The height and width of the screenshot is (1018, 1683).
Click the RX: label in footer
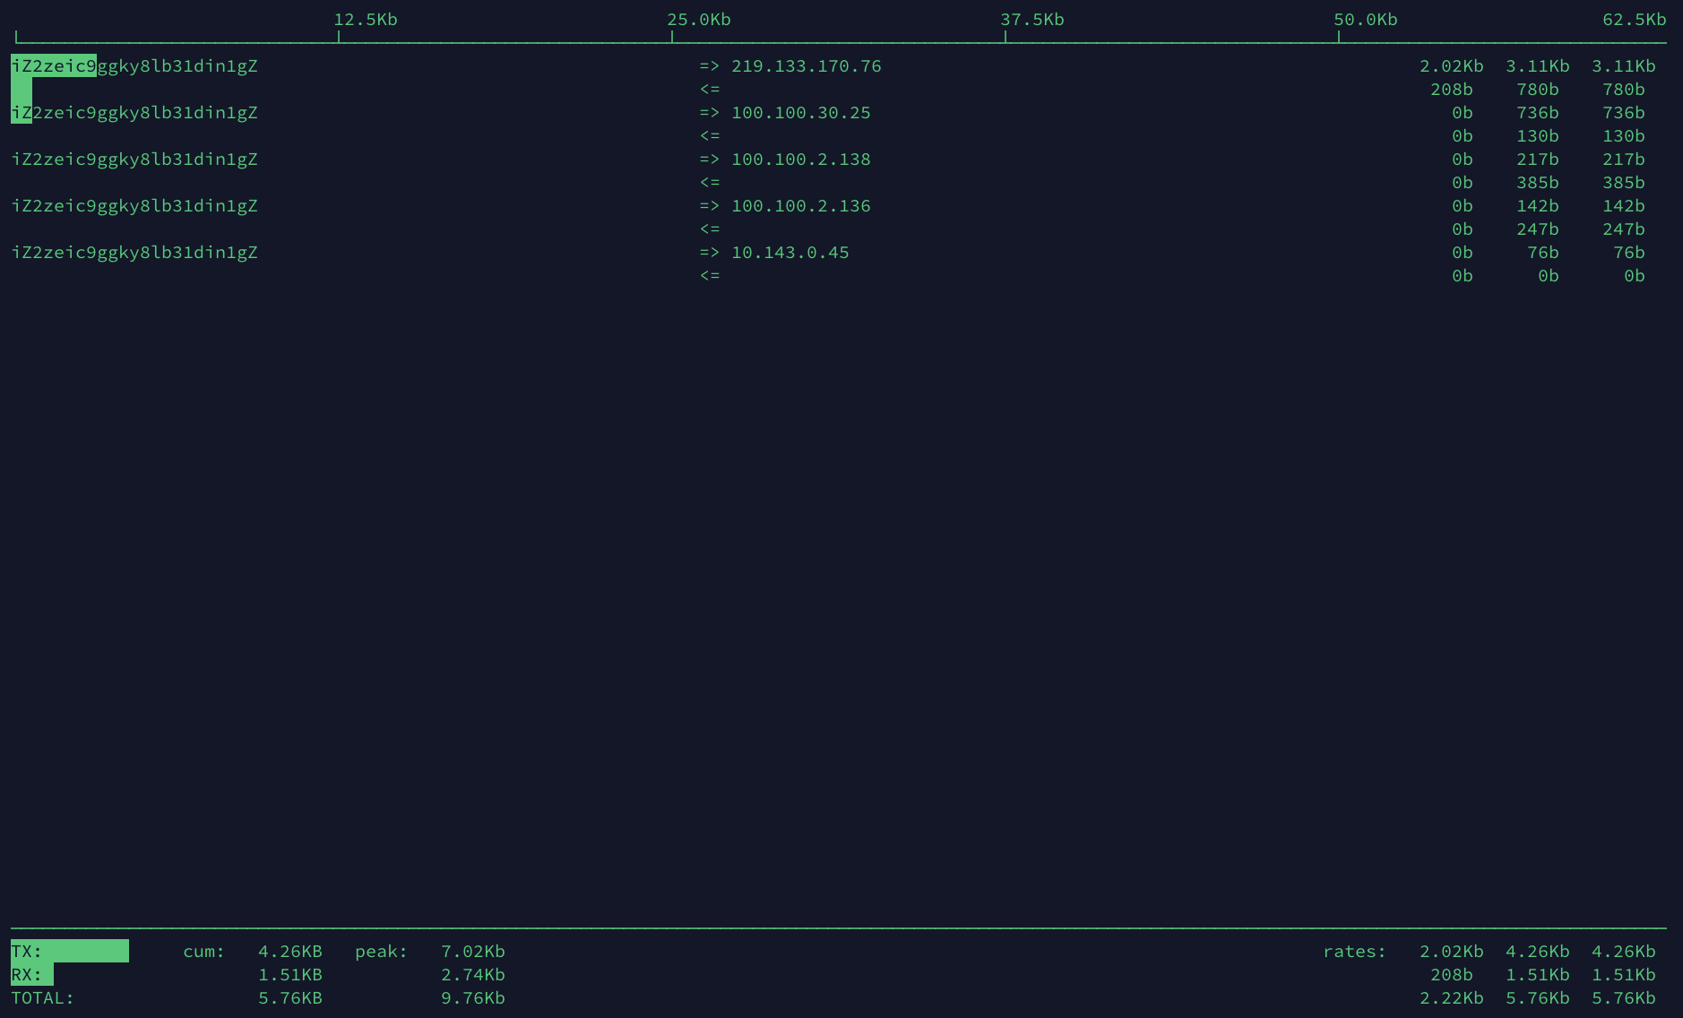coord(27,975)
